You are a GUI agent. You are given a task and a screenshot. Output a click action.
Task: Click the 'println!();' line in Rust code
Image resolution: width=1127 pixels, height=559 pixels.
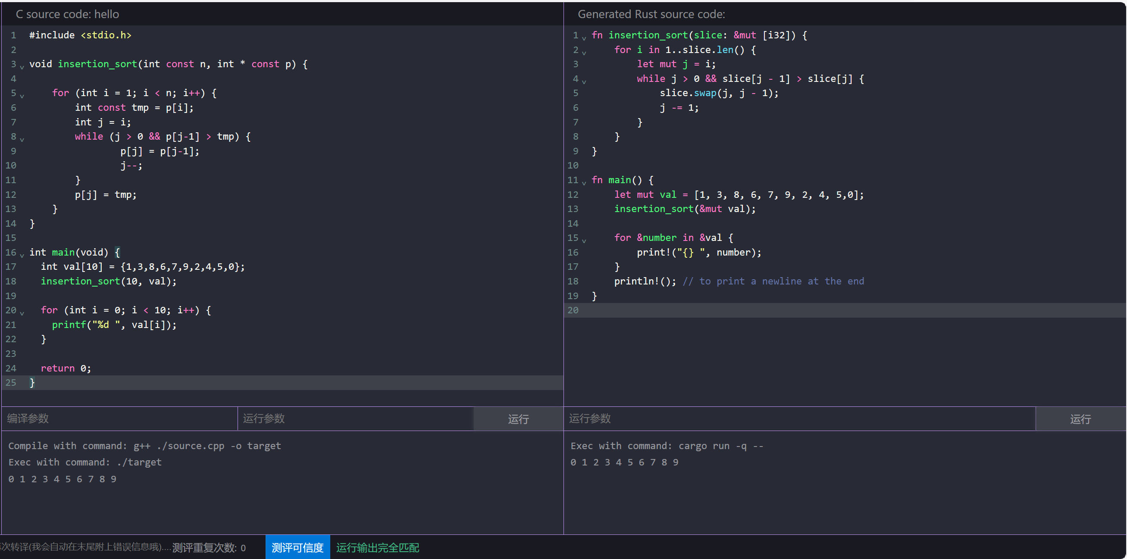[x=645, y=281]
